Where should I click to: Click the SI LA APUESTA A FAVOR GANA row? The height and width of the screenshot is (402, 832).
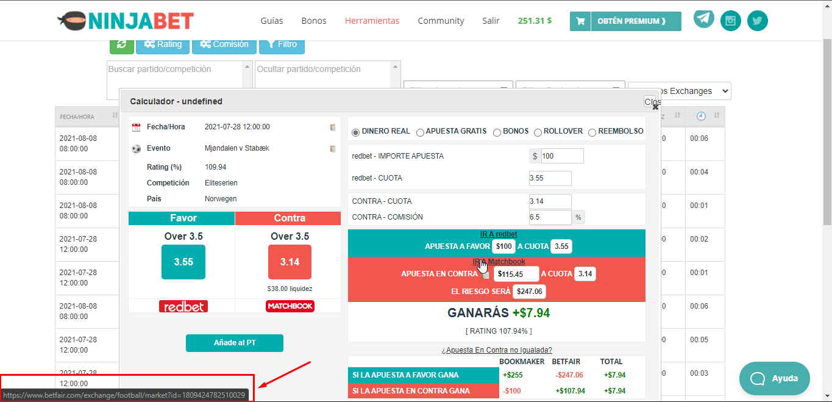pos(496,375)
